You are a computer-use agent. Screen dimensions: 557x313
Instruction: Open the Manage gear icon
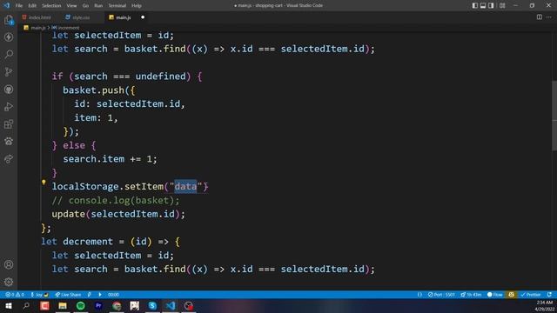pos(9,282)
